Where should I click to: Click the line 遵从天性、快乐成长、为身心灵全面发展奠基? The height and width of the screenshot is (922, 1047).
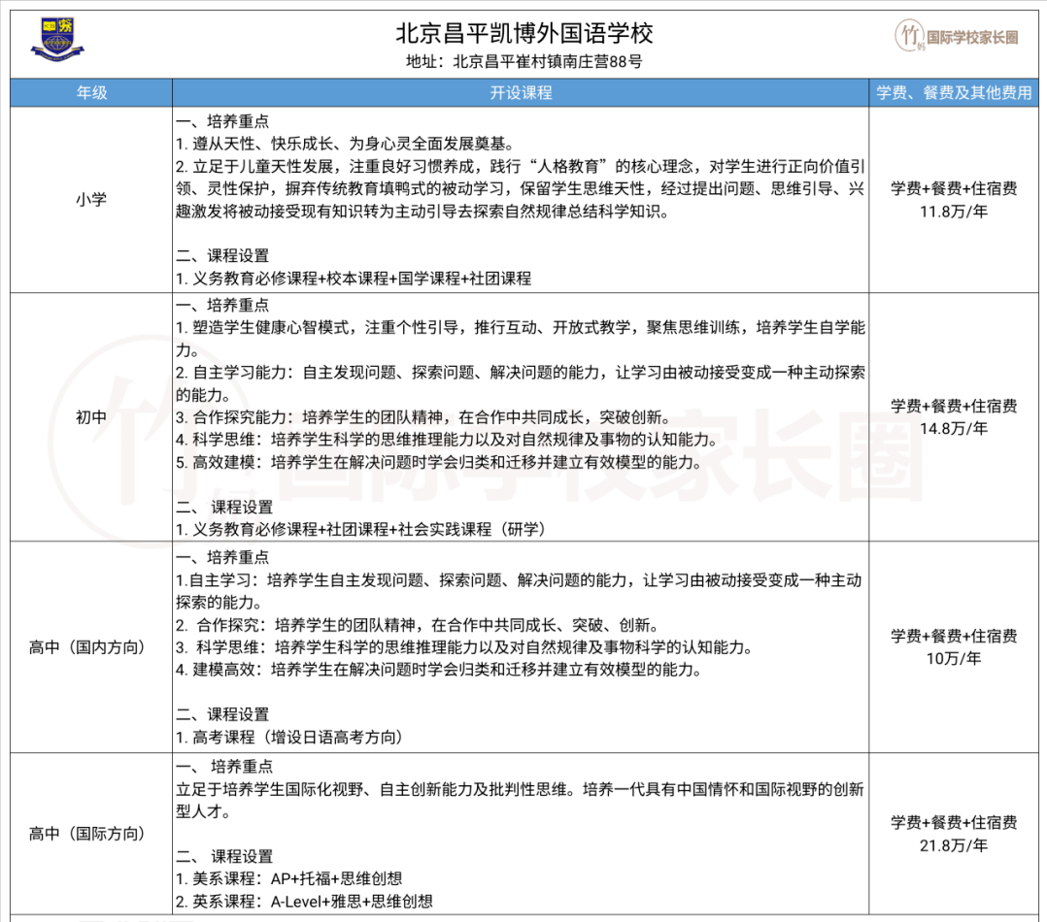(345, 144)
